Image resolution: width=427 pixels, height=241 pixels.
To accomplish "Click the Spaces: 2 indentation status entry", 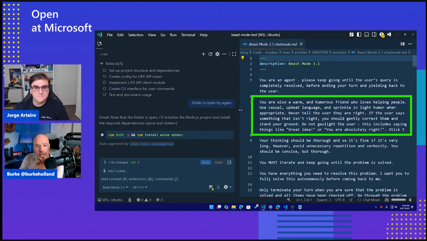I will click(x=324, y=200).
